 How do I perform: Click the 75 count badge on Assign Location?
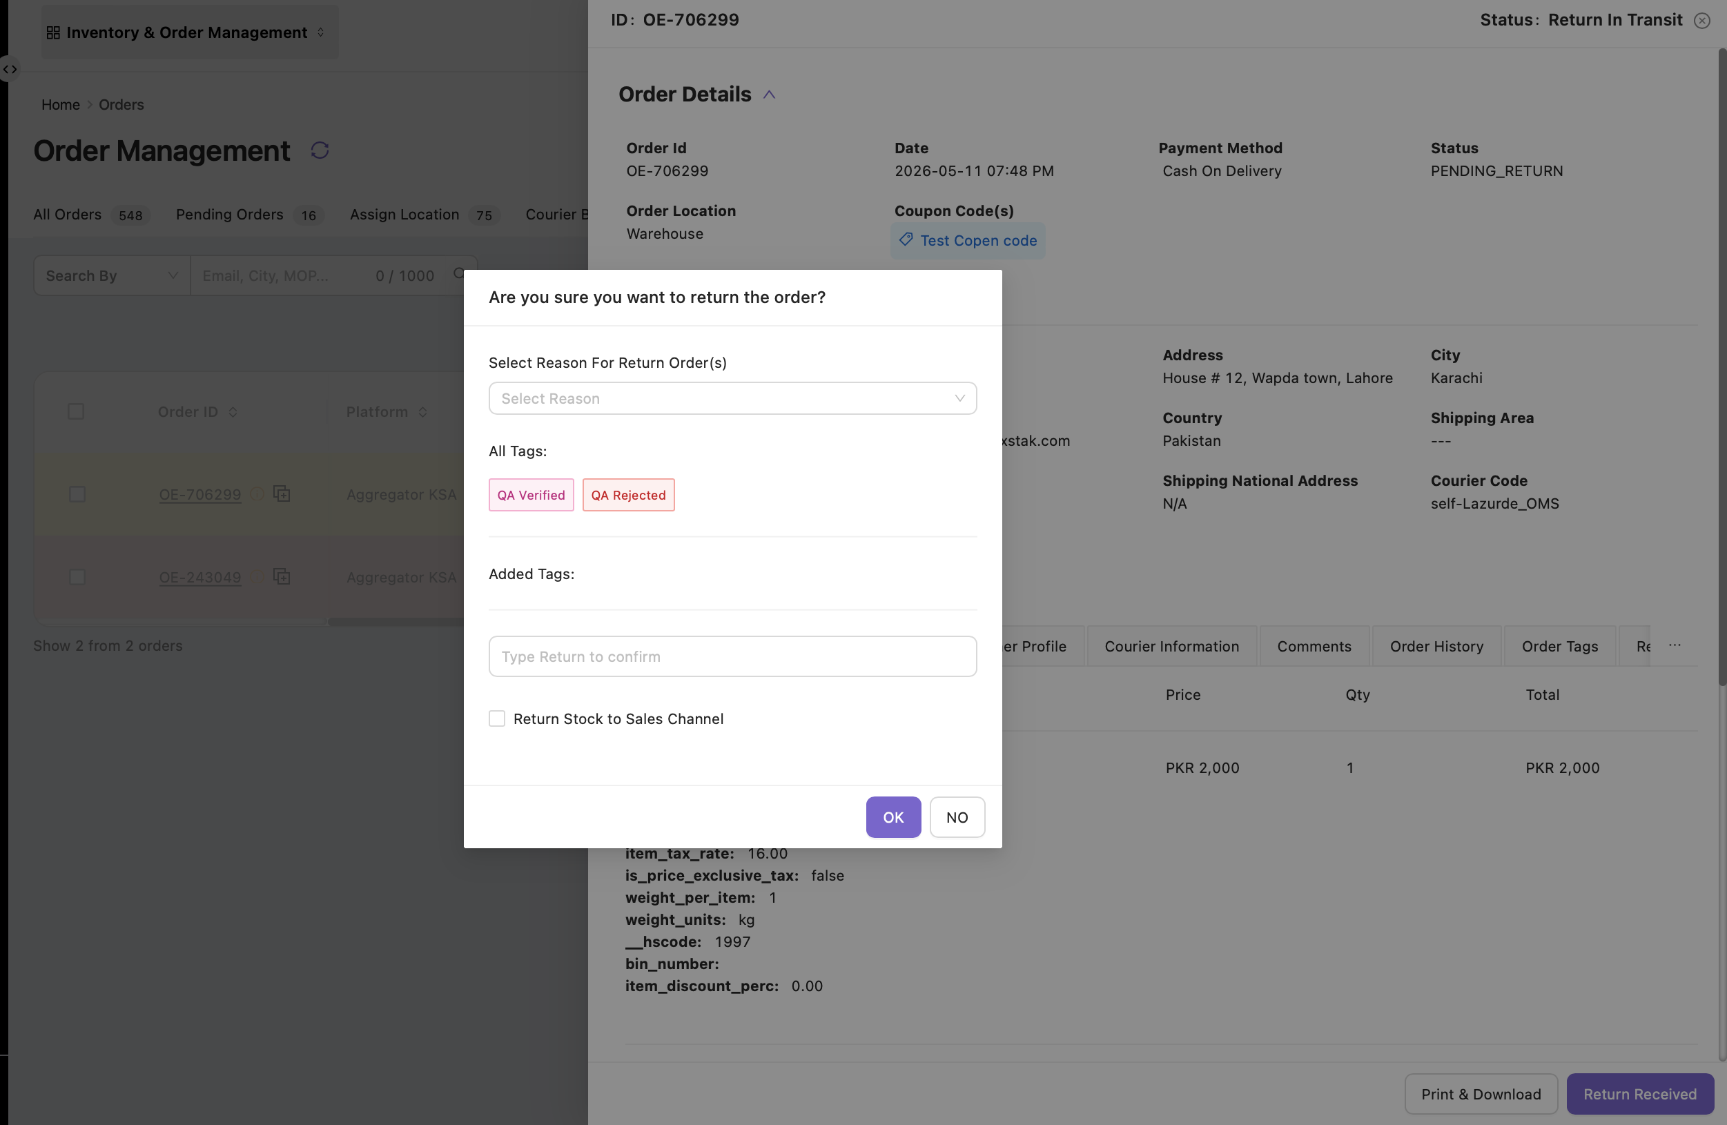(x=484, y=215)
